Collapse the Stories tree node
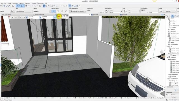The width and height of the screenshot is (179, 101). 168,19
